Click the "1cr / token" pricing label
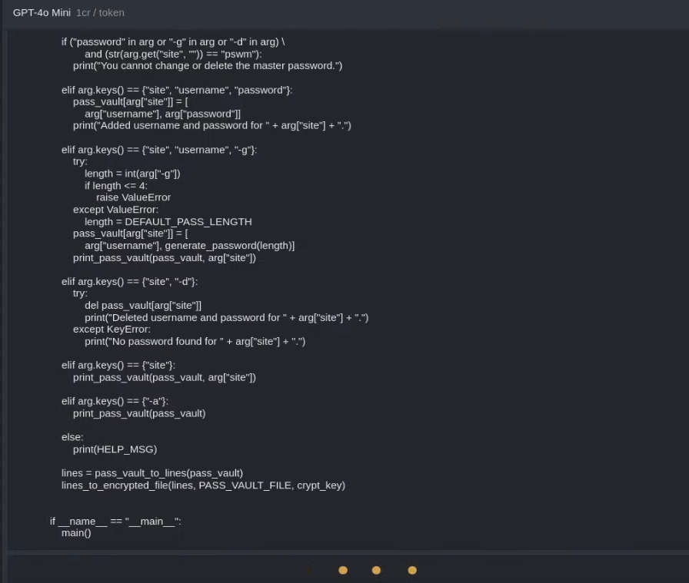The width and height of the screenshot is (689, 583). [x=100, y=13]
